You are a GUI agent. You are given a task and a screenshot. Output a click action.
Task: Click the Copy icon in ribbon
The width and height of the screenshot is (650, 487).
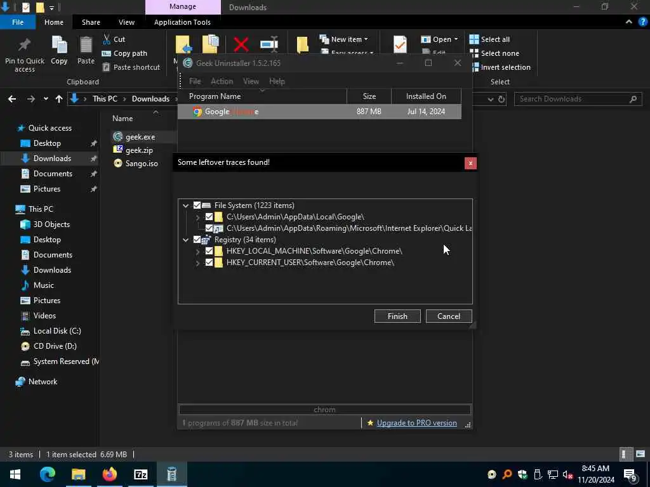click(59, 45)
